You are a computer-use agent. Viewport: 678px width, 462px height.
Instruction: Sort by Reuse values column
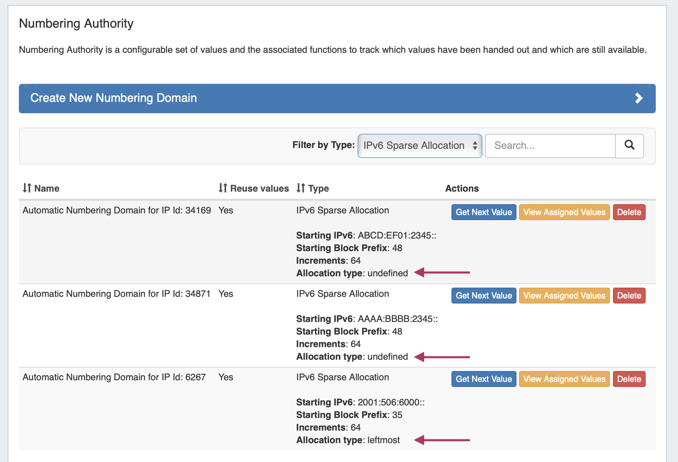click(x=254, y=188)
